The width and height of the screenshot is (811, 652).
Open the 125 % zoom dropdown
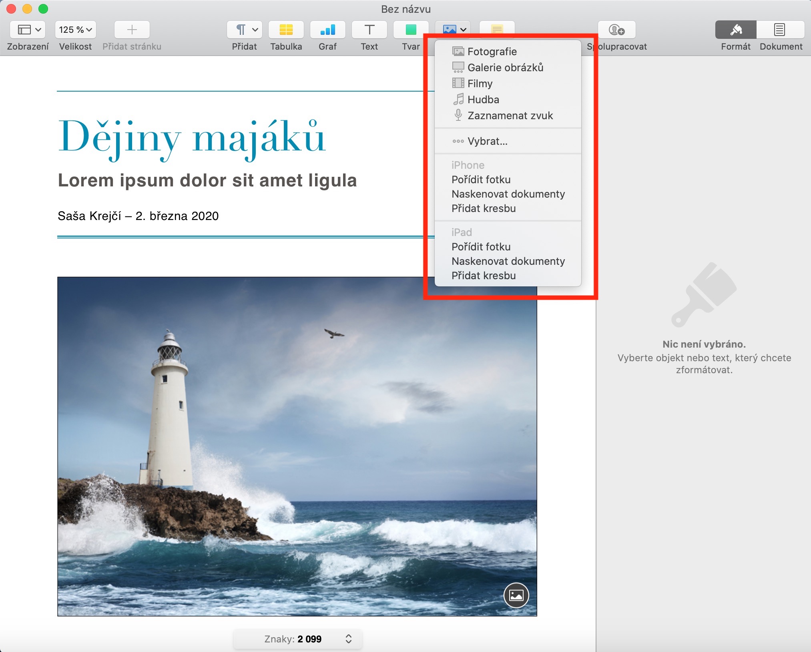click(75, 30)
